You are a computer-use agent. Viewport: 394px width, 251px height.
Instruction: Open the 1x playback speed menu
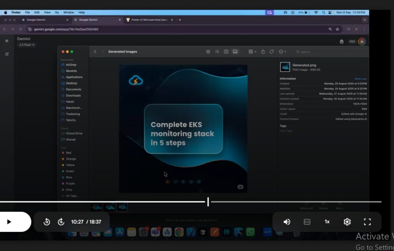tap(327, 222)
